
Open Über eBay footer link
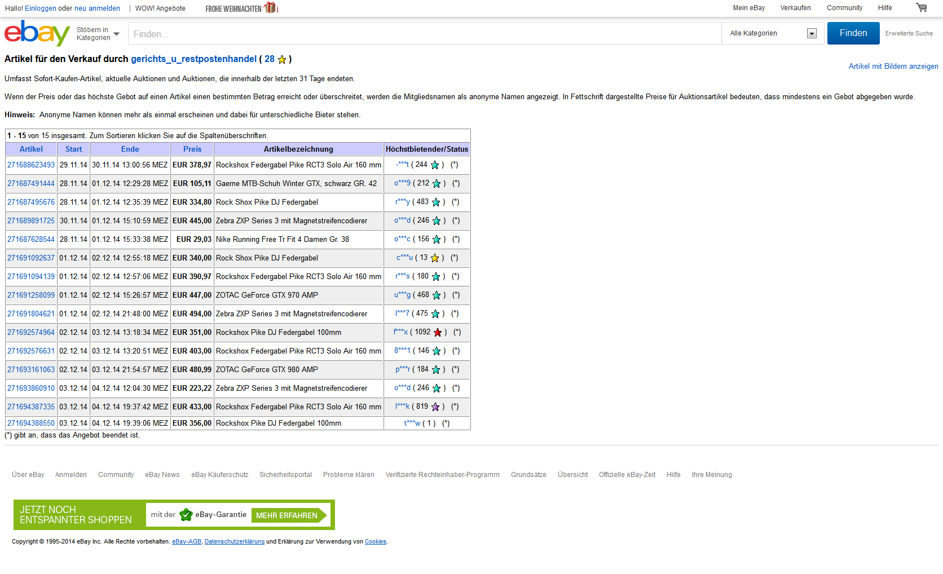click(28, 475)
